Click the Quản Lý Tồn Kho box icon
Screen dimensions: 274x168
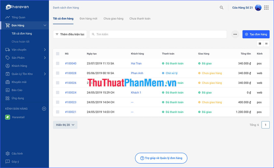(7, 74)
